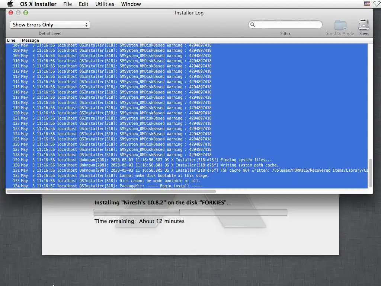Image resolution: width=381 pixels, height=286 pixels.
Task: Click the 'Time remaining: About 12 minutes' text
Action: pos(140,221)
